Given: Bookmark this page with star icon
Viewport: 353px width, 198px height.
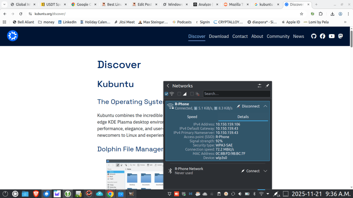Looking at the screenshot, I should pyautogui.click(x=302, y=14).
